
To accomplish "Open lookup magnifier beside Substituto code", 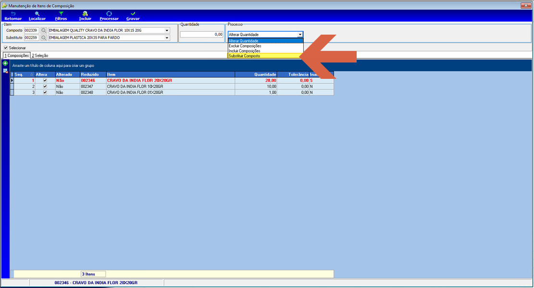I will coord(44,38).
